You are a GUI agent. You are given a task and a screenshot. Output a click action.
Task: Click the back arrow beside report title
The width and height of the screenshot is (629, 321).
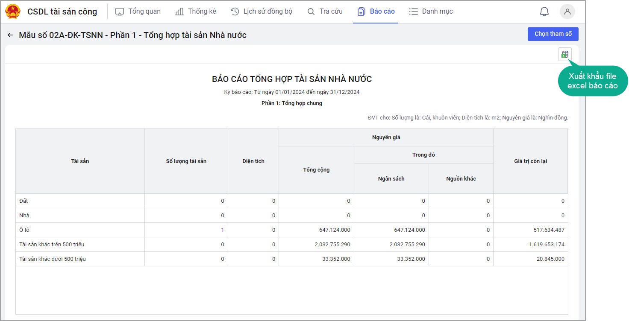tap(10, 35)
